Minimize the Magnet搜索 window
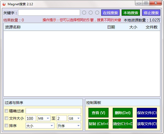The height and width of the screenshot is (134, 164). pyautogui.click(x=139, y=3)
